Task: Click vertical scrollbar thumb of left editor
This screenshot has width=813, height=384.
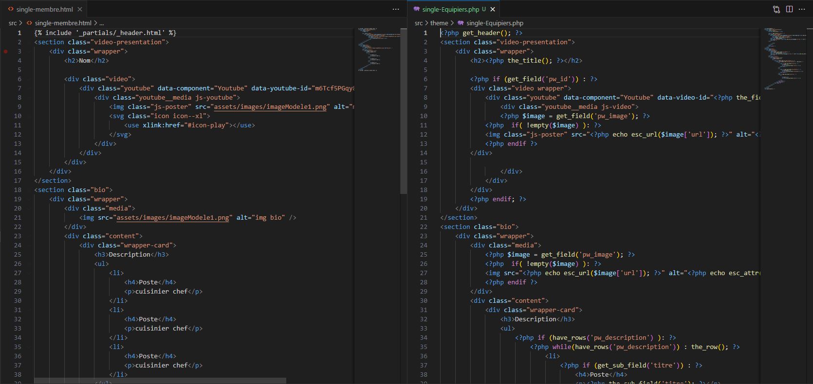Action: (x=404, y=111)
